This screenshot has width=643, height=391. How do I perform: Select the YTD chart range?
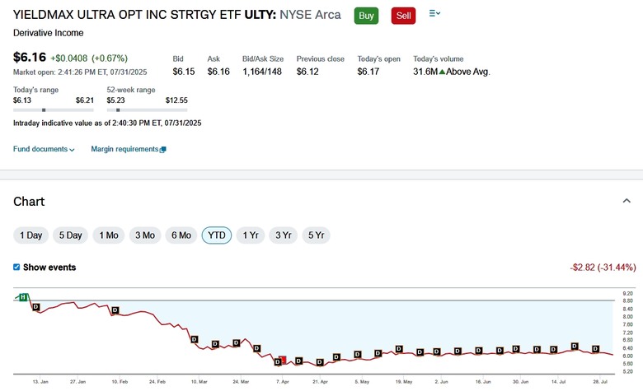[x=217, y=235]
